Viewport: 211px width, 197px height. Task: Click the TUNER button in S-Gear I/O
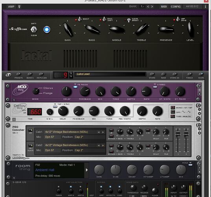point(59,191)
